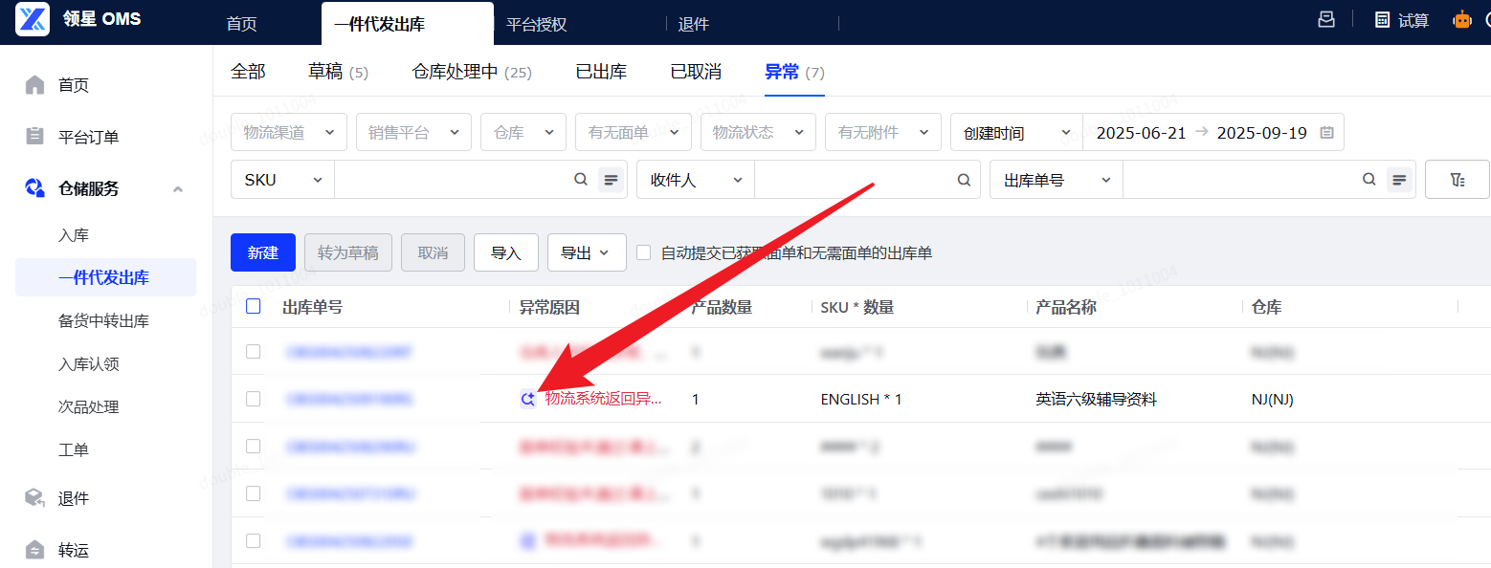
Task: Open 备货中转出库 in sidebar menu
Action: (103, 320)
